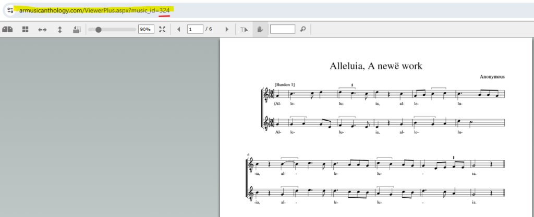Go to the next page

[x=227, y=30]
